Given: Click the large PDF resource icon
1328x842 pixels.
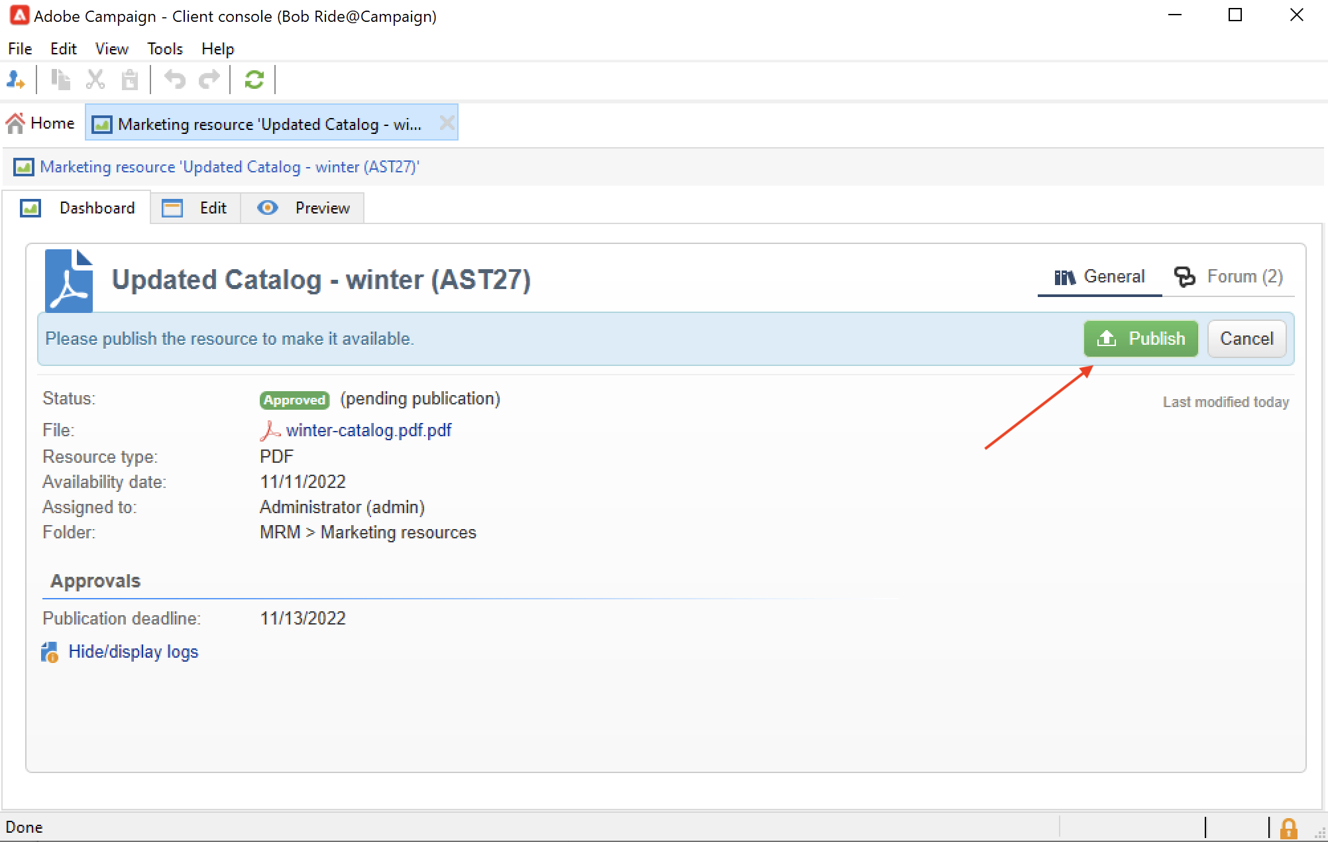Looking at the screenshot, I should tap(69, 281).
